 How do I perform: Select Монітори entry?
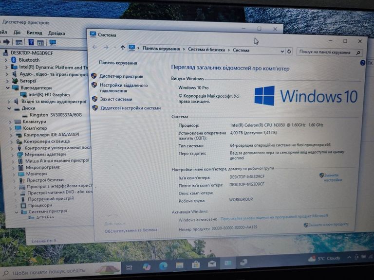click(37, 174)
